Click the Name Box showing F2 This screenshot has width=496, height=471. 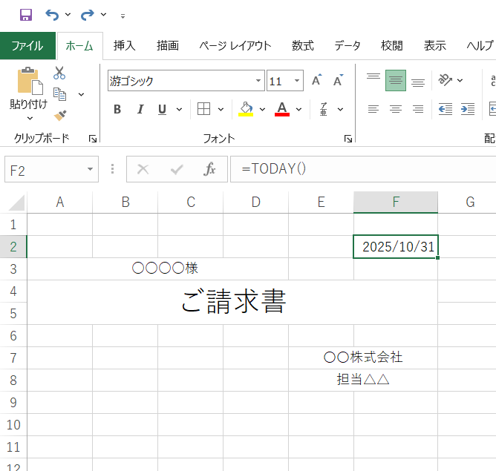coord(45,170)
